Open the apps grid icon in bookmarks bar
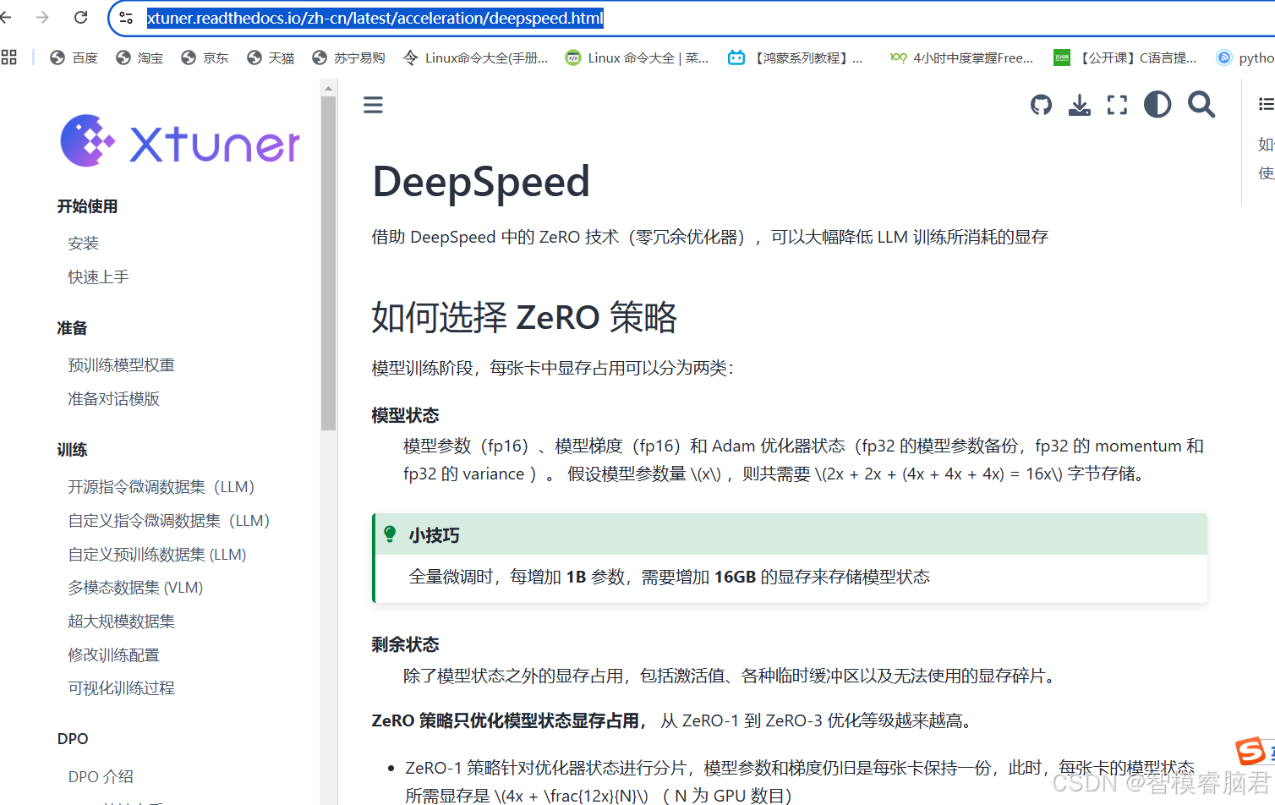 9,57
